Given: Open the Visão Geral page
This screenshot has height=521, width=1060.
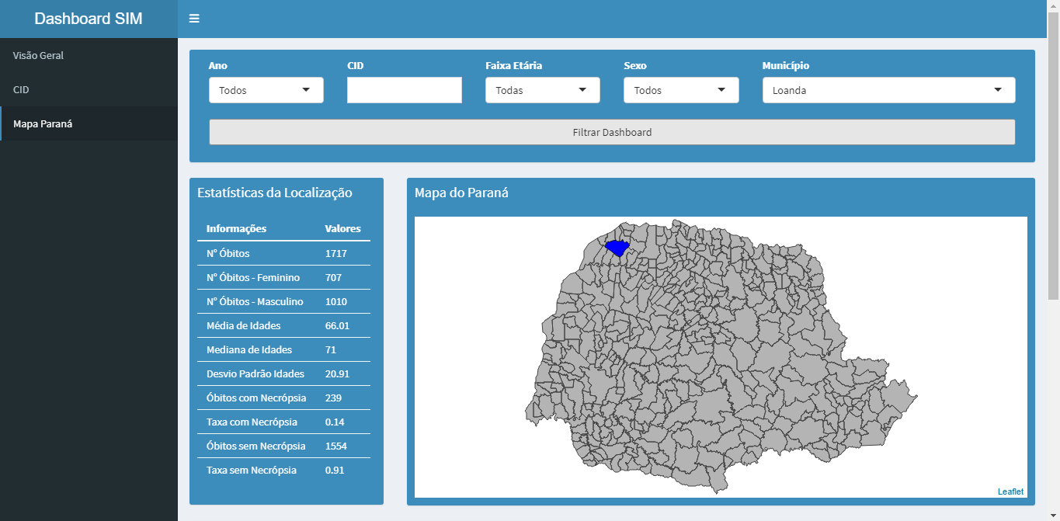Looking at the screenshot, I should pyautogui.click(x=39, y=56).
